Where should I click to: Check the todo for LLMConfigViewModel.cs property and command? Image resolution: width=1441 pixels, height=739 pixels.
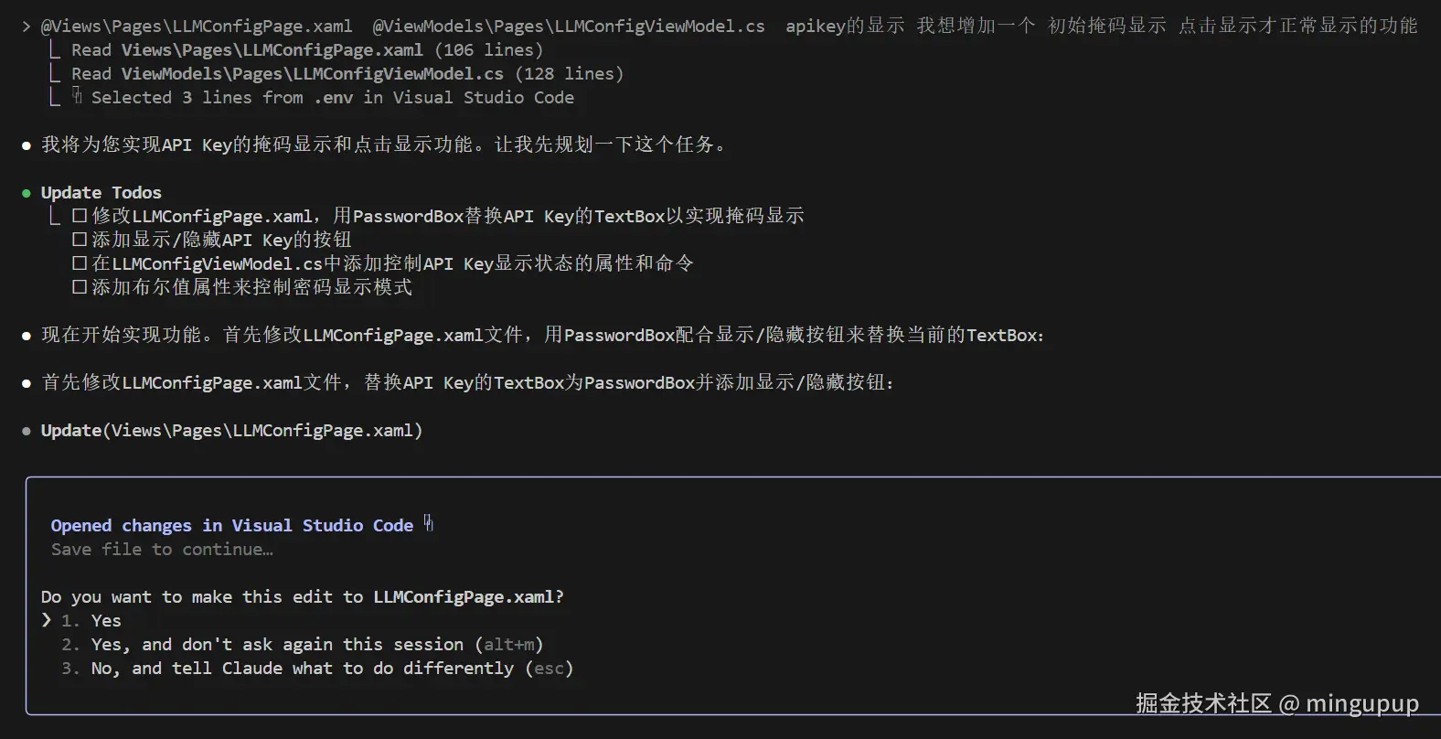80,263
